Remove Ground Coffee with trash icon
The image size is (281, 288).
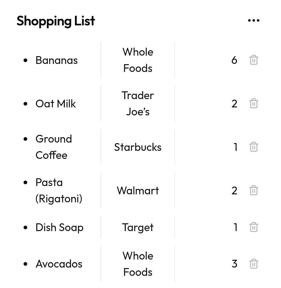[x=254, y=147]
